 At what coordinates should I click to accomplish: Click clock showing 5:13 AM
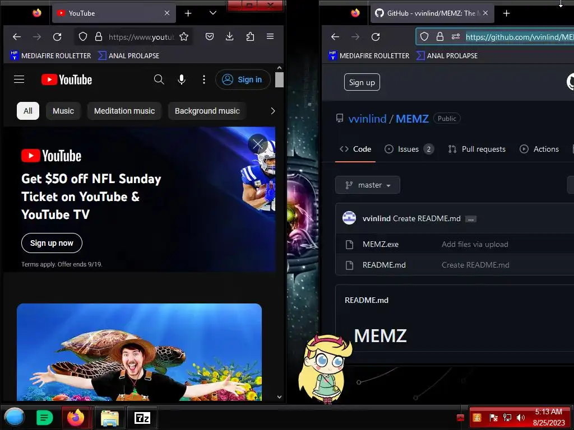point(548,412)
